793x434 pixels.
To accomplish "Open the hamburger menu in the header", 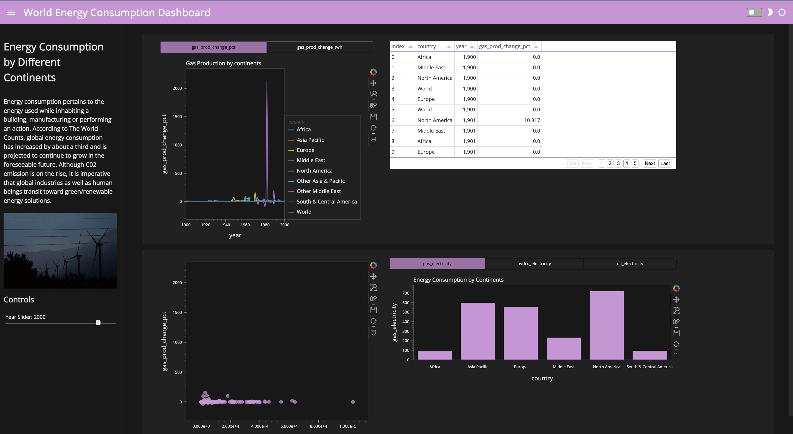I will pos(11,12).
